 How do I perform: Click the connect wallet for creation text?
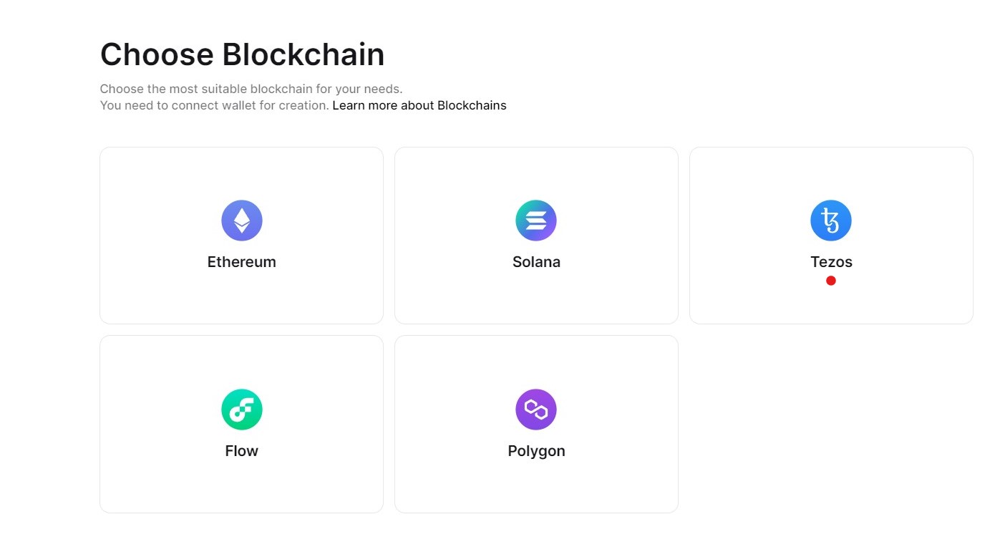pos(215,105)
